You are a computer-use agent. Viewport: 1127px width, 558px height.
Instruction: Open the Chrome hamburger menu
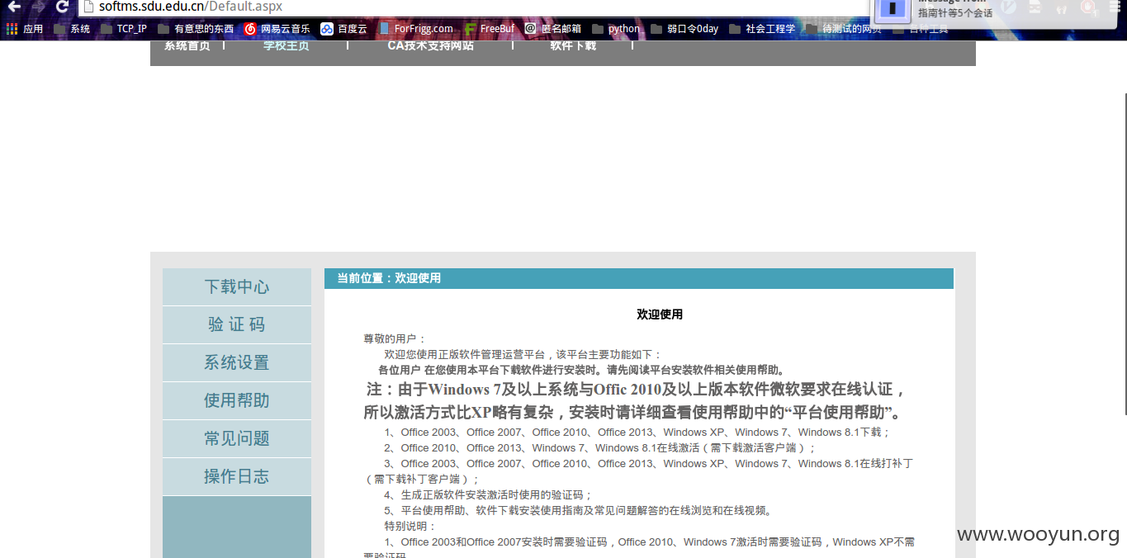tap(1115, 7)
